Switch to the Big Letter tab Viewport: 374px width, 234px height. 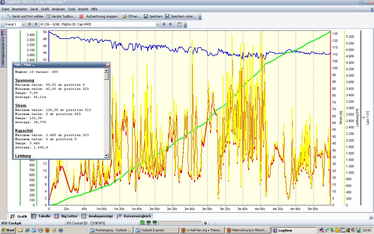(66, 216)
